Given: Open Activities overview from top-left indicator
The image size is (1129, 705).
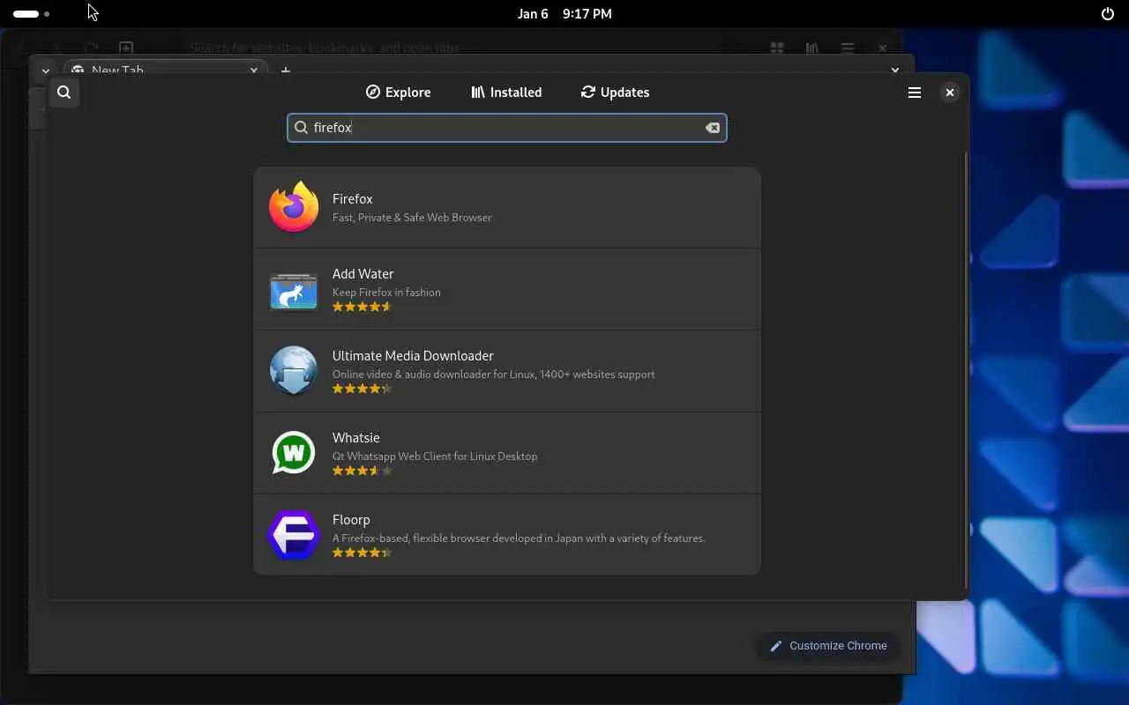Looking at the screenshot, I should 31,14.
